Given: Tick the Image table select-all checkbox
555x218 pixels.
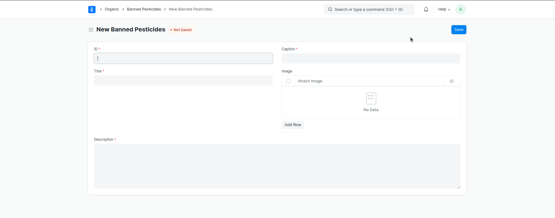Looking at the screenshot, I should click(x=288, y=81).
